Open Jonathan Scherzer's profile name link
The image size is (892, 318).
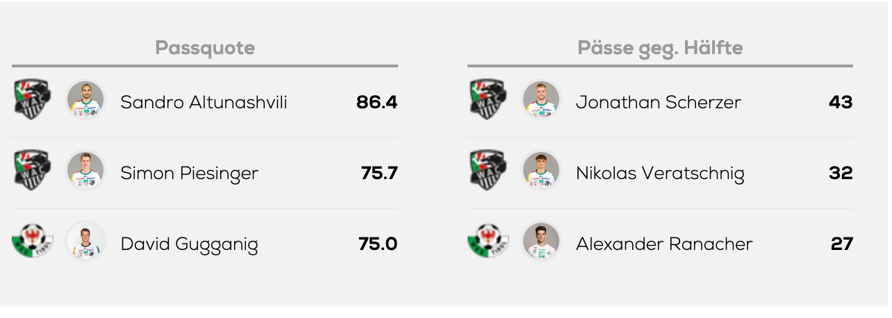pos(659,103)
